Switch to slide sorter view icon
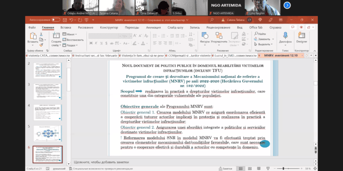The height and width of the screenshot is (171, 343). click(250, 169)
